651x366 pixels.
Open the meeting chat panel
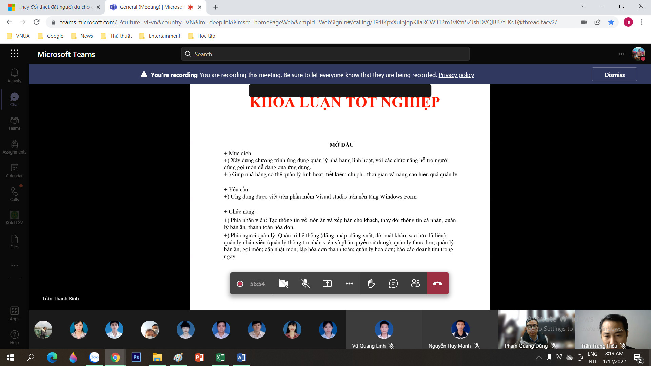point(393,284)
